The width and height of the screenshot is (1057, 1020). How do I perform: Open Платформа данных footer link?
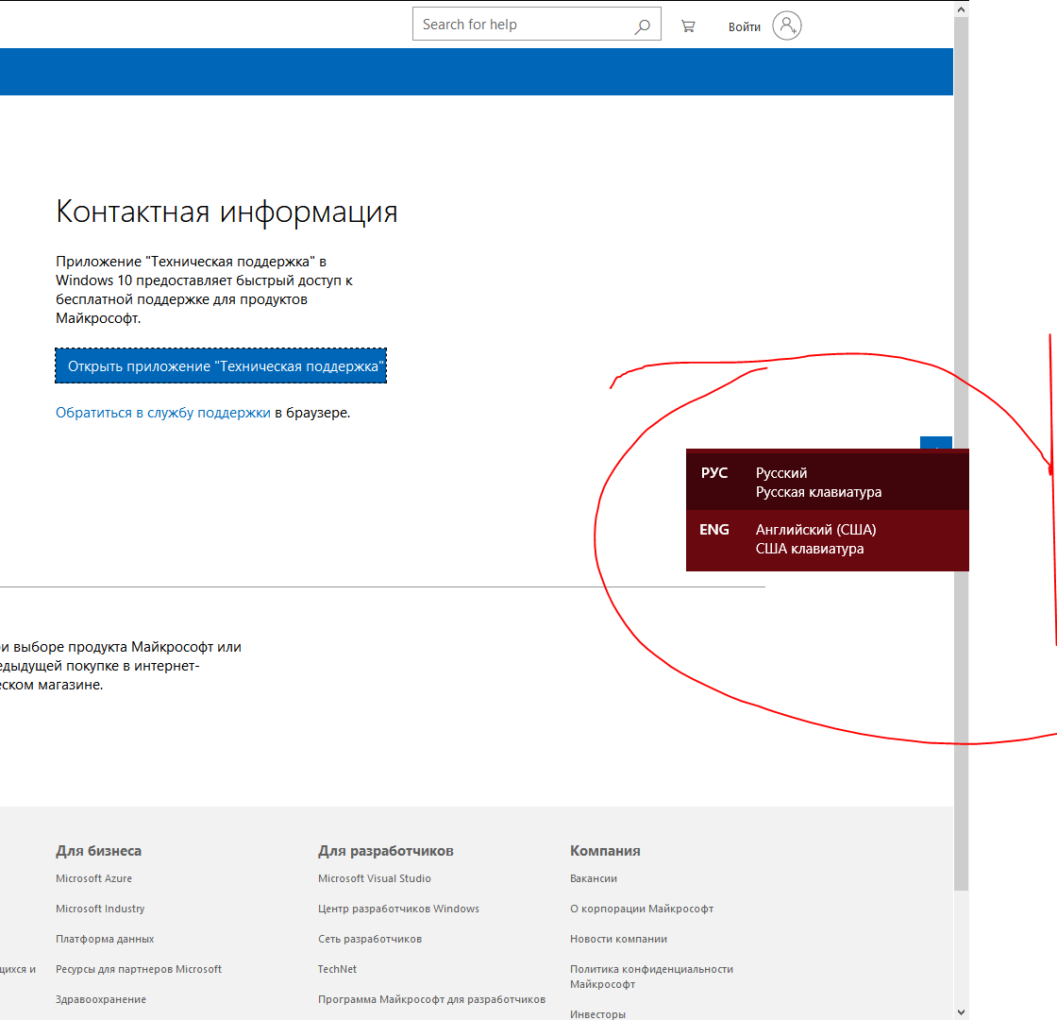point(105,939)
